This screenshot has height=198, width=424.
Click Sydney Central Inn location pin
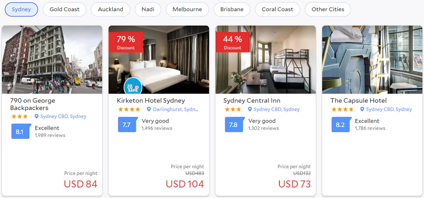pyautogui.click(x=250, y=109)
